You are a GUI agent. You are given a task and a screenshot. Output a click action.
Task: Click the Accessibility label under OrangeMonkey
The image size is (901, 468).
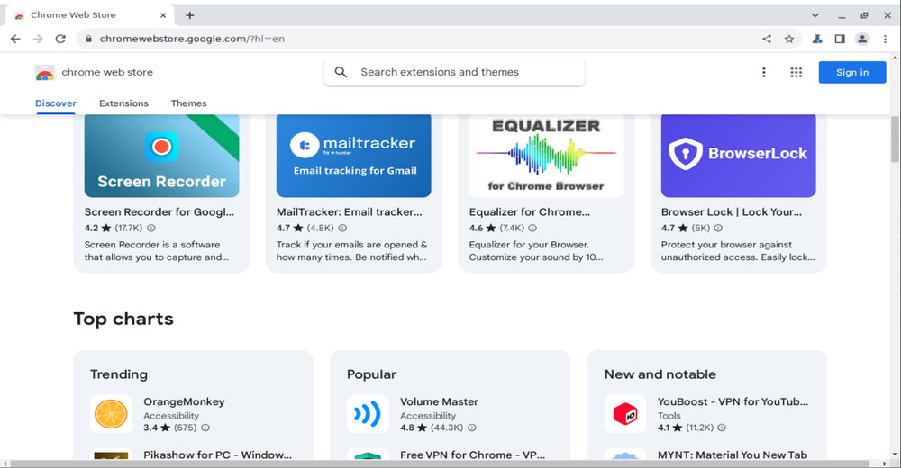tap(171, 416)
